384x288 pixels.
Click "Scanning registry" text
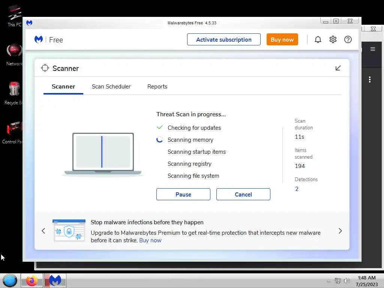click(x=189, y=164)
